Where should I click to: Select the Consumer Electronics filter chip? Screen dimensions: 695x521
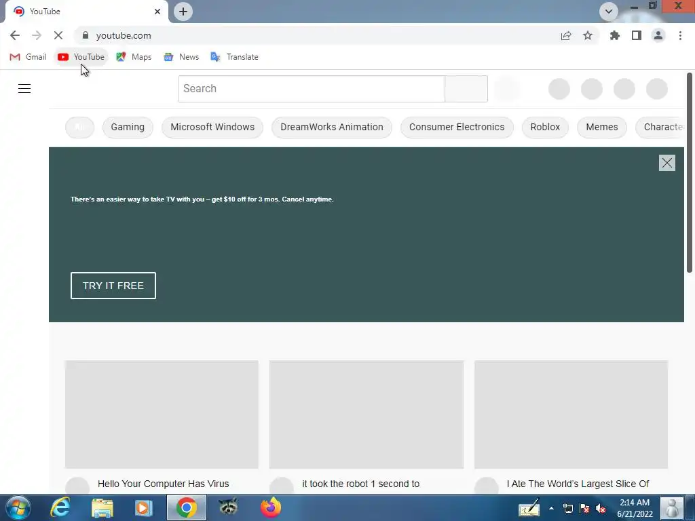pyautogui.click(x=457, y=127)
